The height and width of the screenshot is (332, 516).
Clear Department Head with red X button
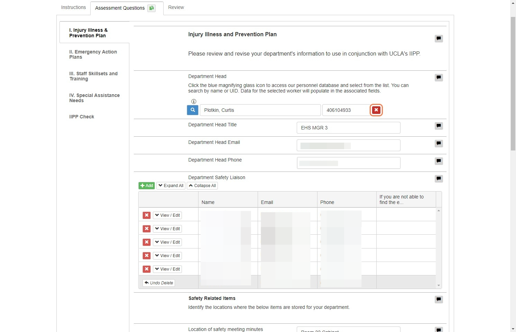tap(376, 110)
